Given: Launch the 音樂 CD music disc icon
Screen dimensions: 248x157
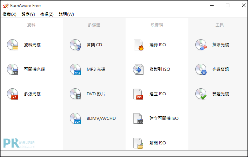Looking at the screenshot, I should [x=75, y=45].
